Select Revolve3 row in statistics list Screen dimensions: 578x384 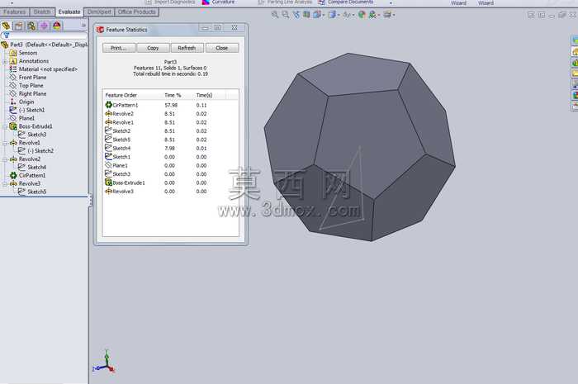170,192
